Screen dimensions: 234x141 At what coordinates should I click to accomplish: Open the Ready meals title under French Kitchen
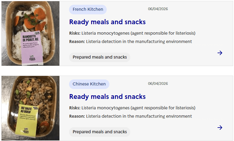(107, 22)
